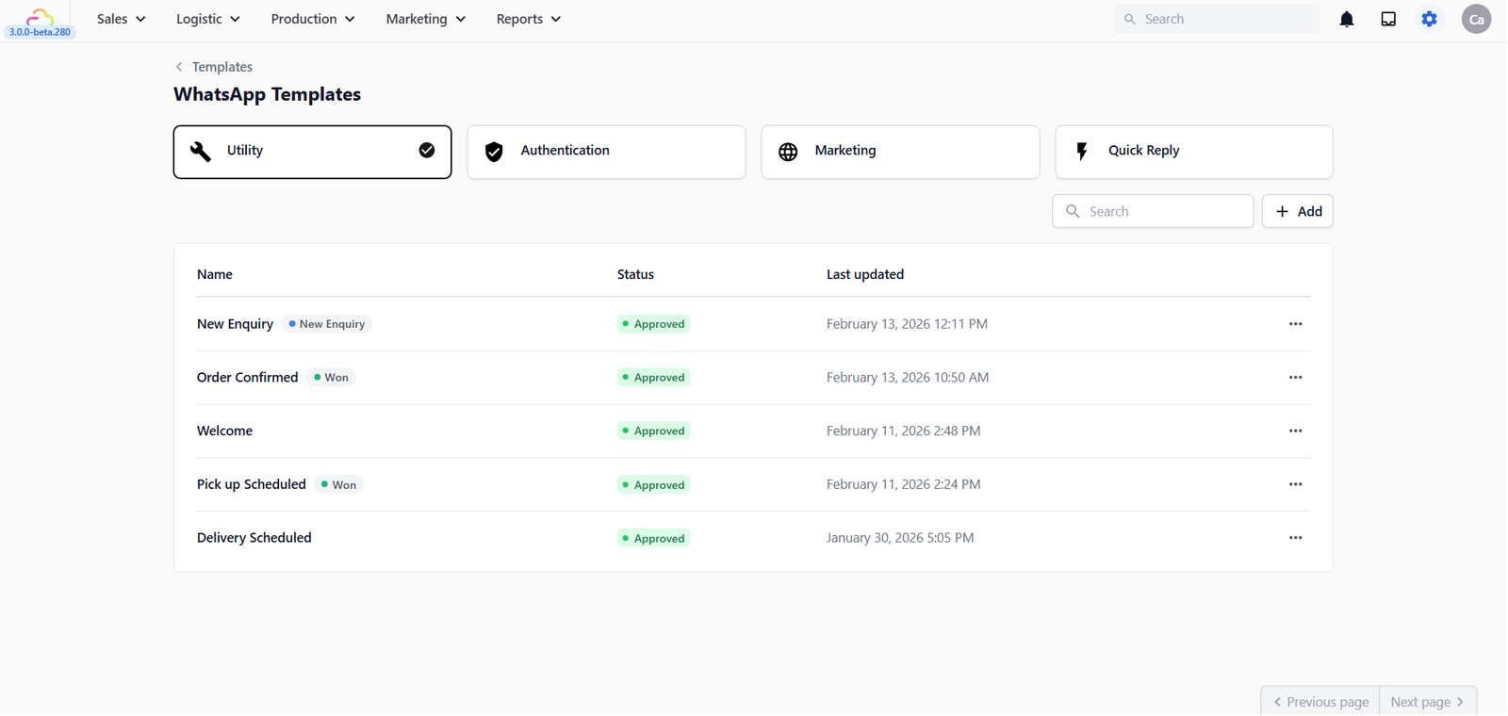Viewport: 1508px width, 716px height.
Task: Go to Next page
Action: (x=1428, y=702)
